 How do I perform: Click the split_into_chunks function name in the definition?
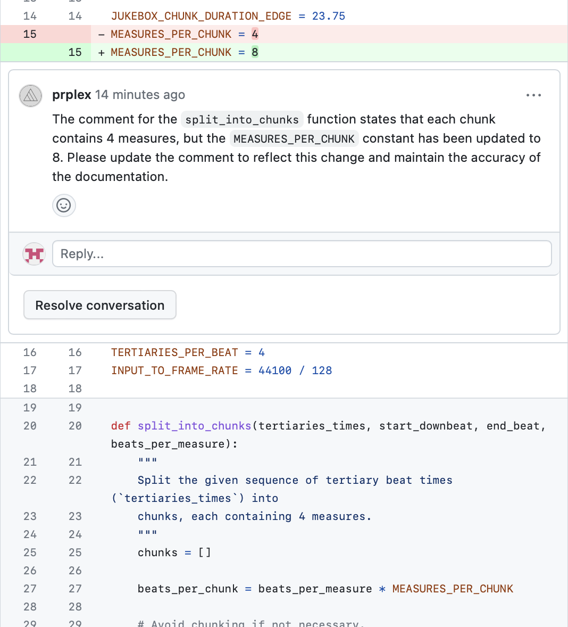pyautogui.click(x=194, y=426)
